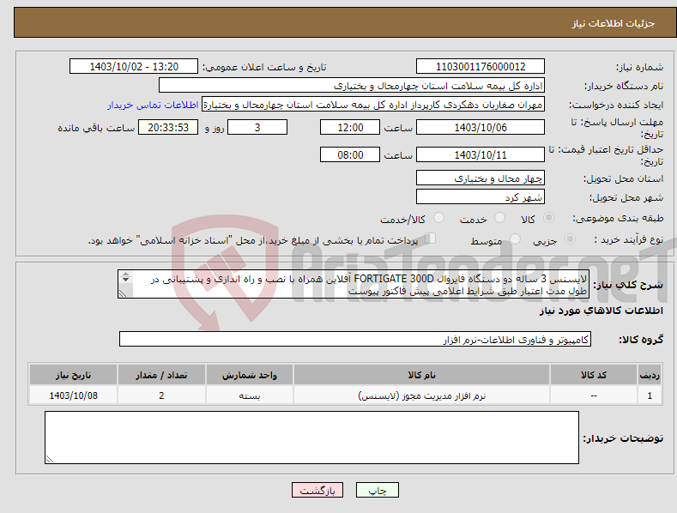Viewport: 677px width, 513px height.
Task: Click the ردیف column header
Action: (x=650, y=375)
